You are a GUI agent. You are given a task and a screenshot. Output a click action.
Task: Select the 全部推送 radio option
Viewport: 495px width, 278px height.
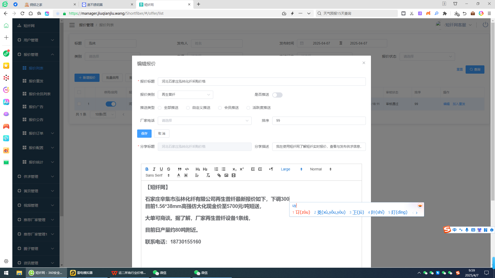point(160,108)
